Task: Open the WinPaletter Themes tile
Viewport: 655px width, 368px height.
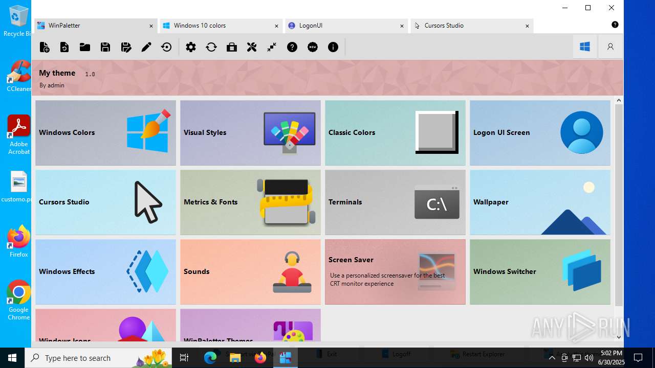Action: pyautogui.click(x=250, y=325)
